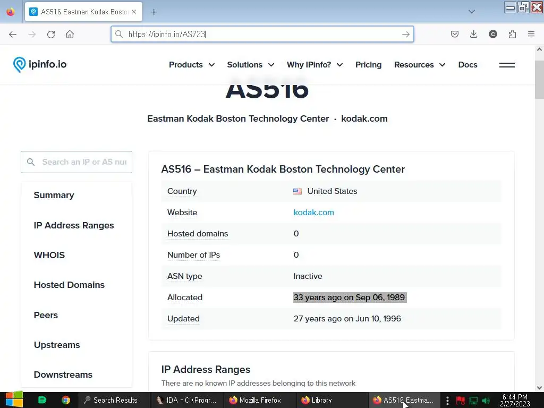Screen dimensions: 544x408
Task: Open the site hamburger menu
Action: 506,65
